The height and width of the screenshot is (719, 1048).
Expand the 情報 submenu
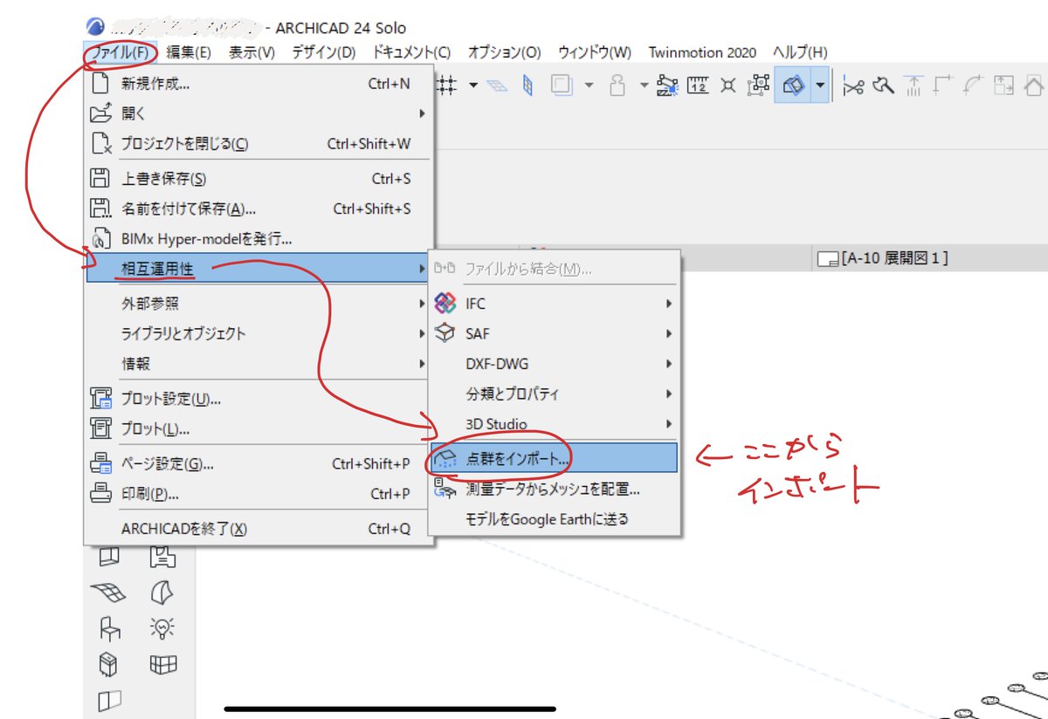259,363
